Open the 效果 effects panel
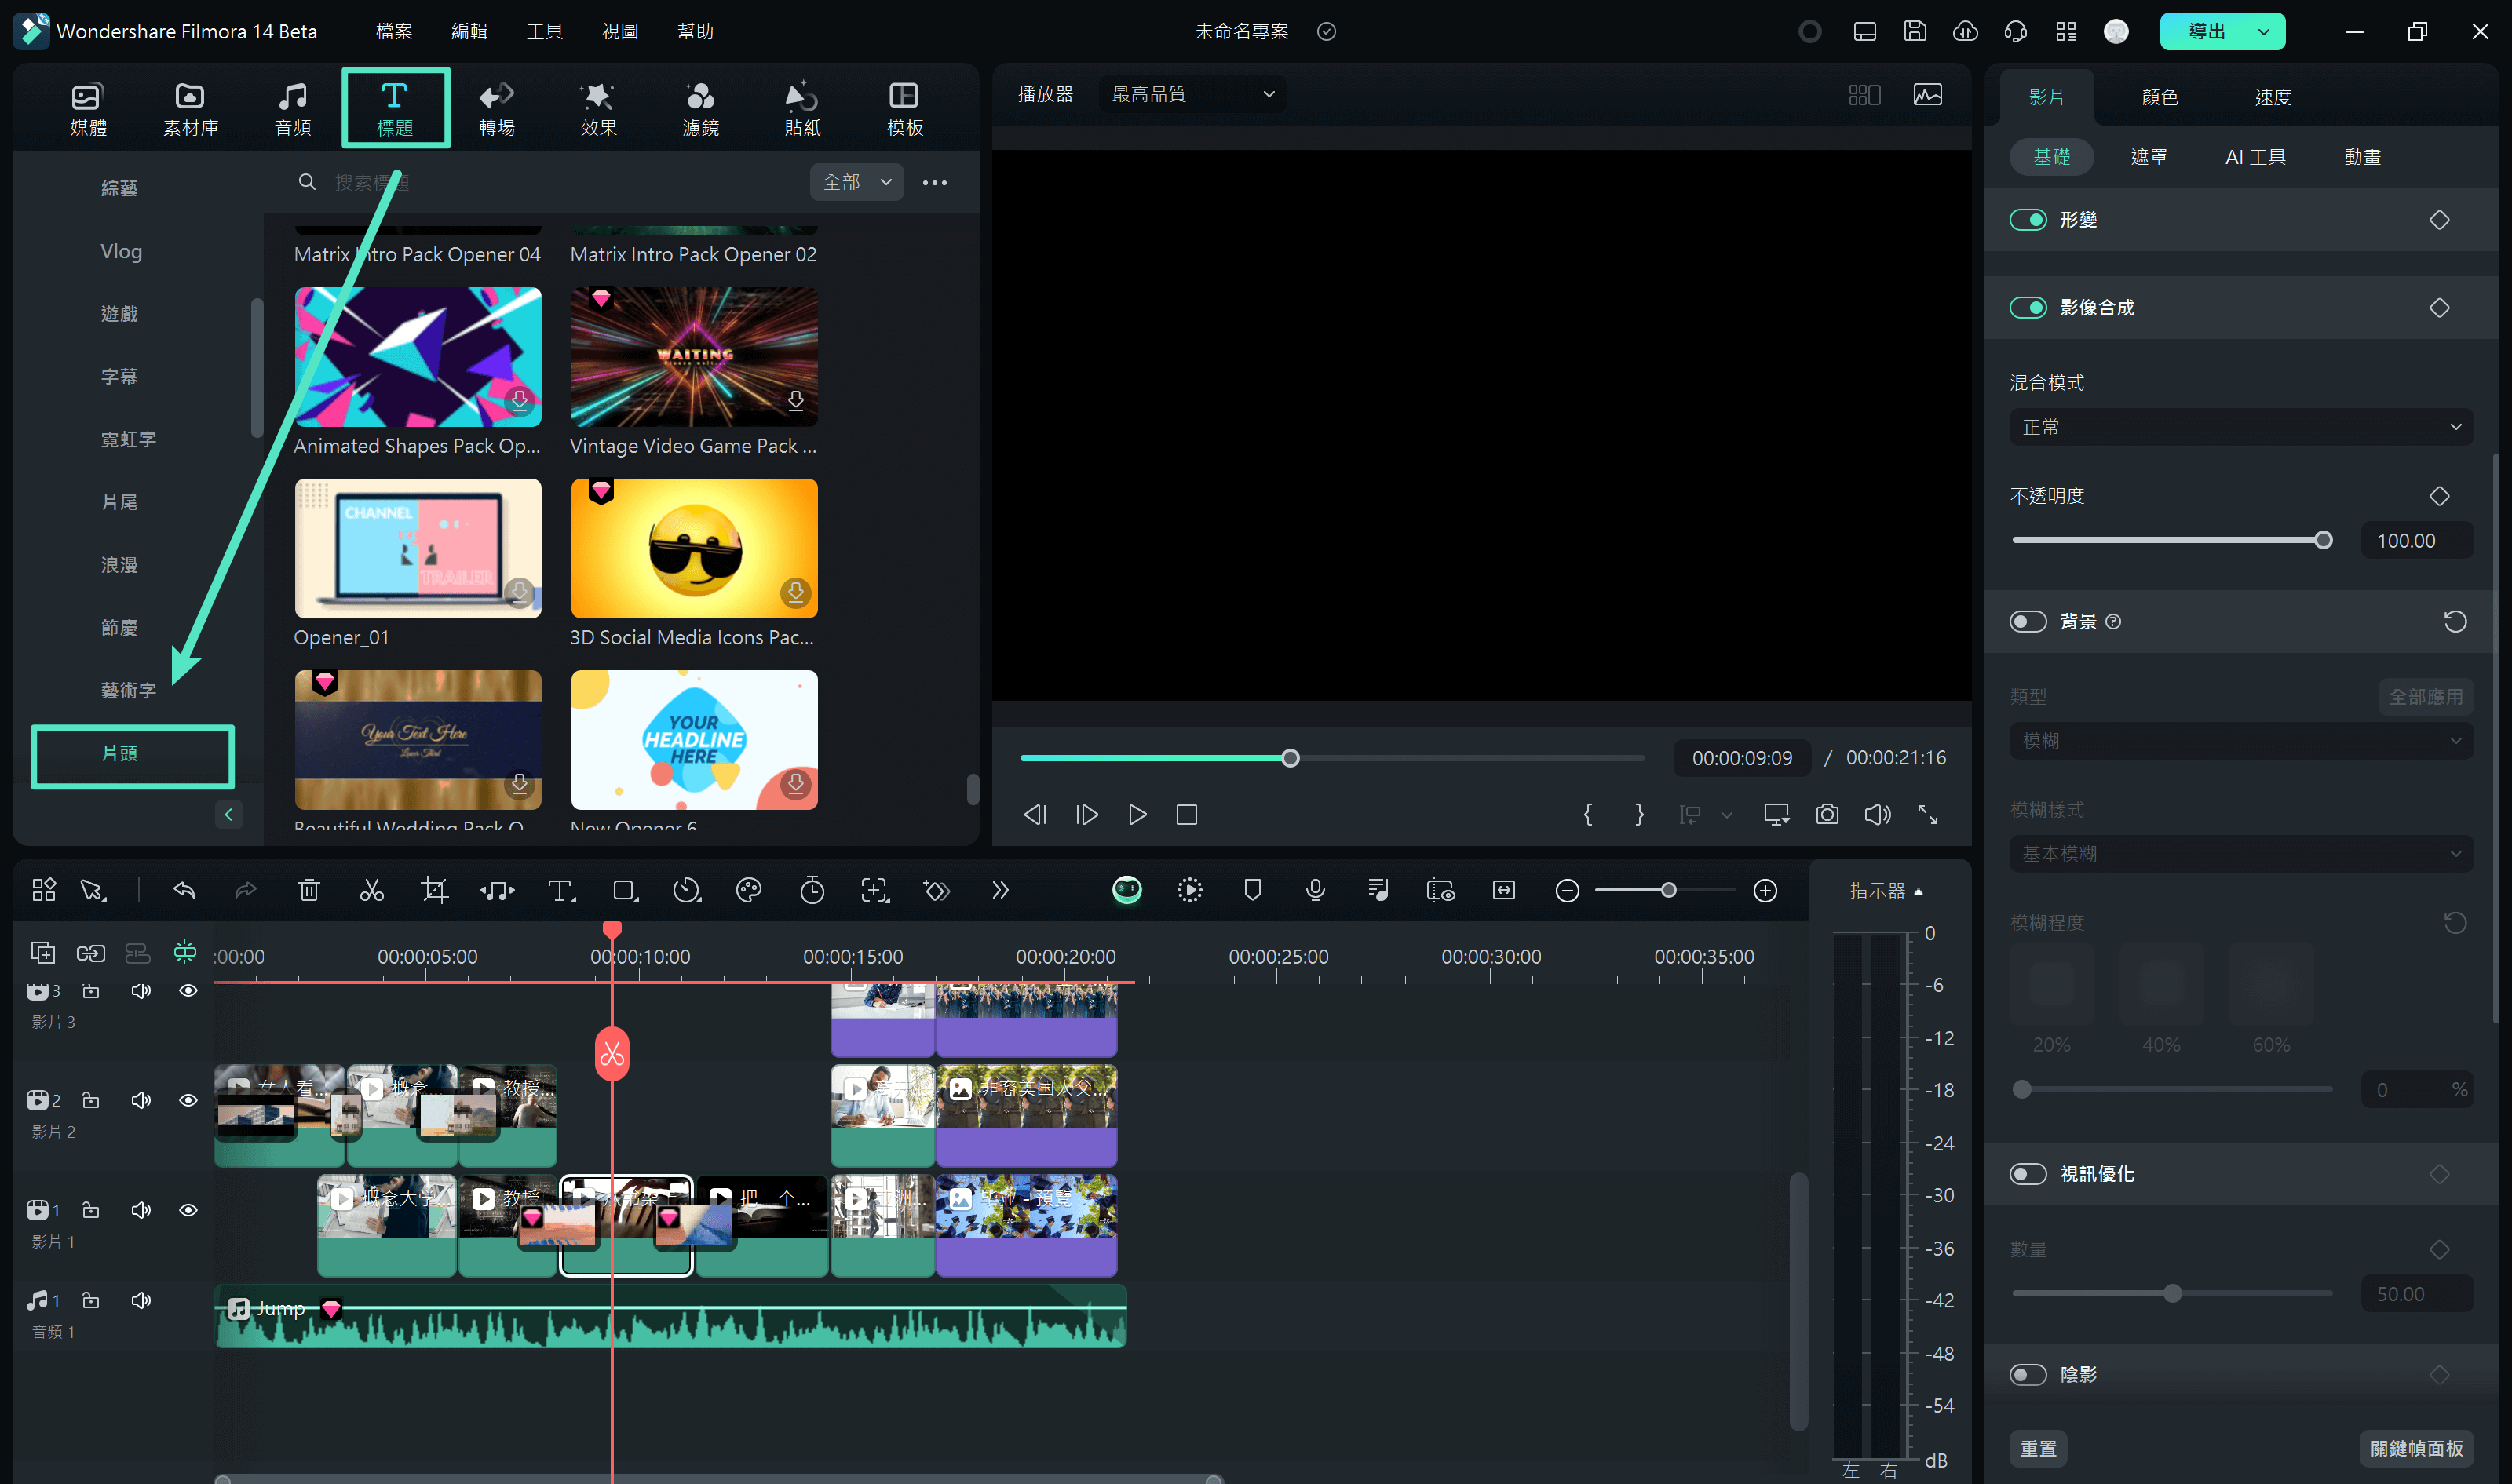The width and height of the screenshot is (2512, 1484). point(598,108)
